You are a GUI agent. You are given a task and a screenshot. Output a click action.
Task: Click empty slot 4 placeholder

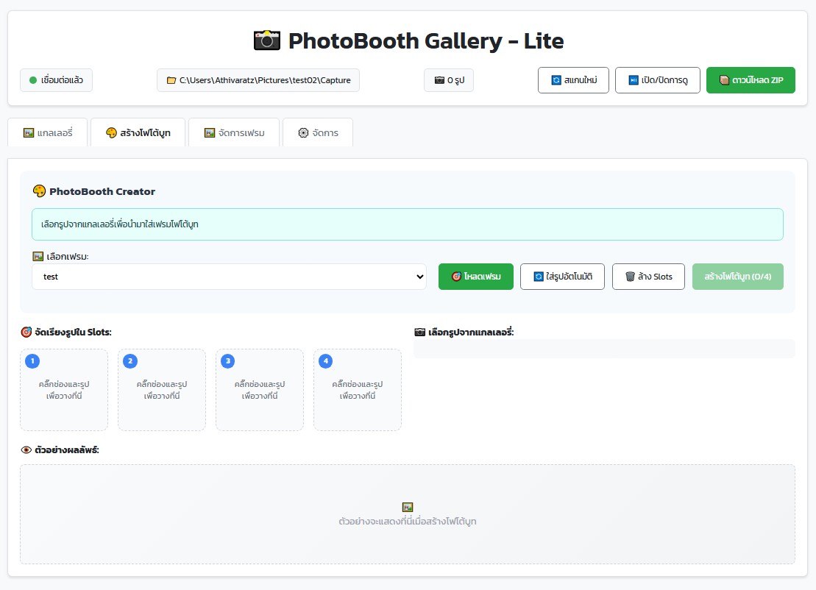(x=358, y=390)
